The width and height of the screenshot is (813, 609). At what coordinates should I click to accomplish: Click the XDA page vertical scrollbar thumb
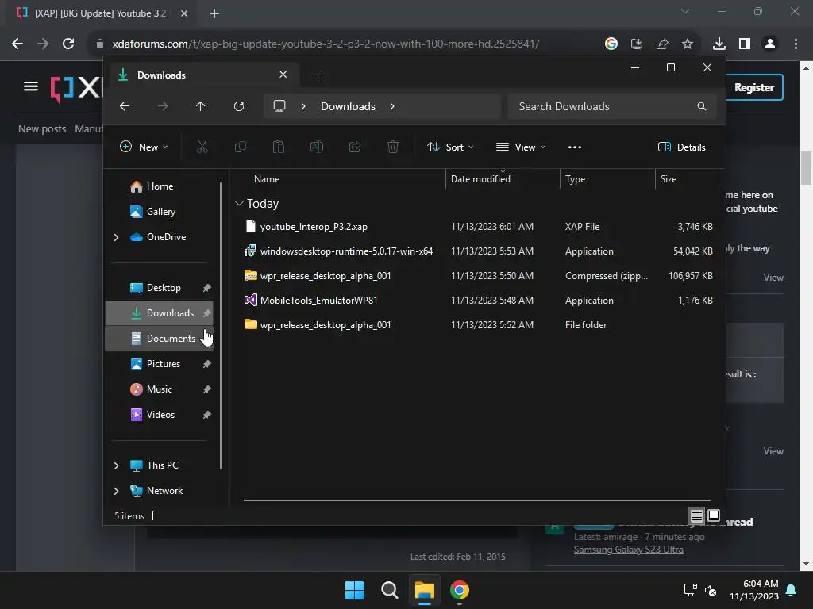tap(806, 168)
